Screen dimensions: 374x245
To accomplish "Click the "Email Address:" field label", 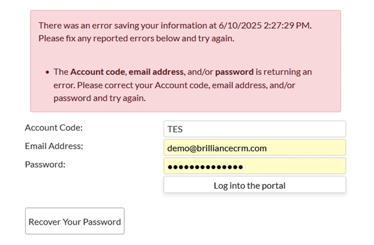I will 54,146.
